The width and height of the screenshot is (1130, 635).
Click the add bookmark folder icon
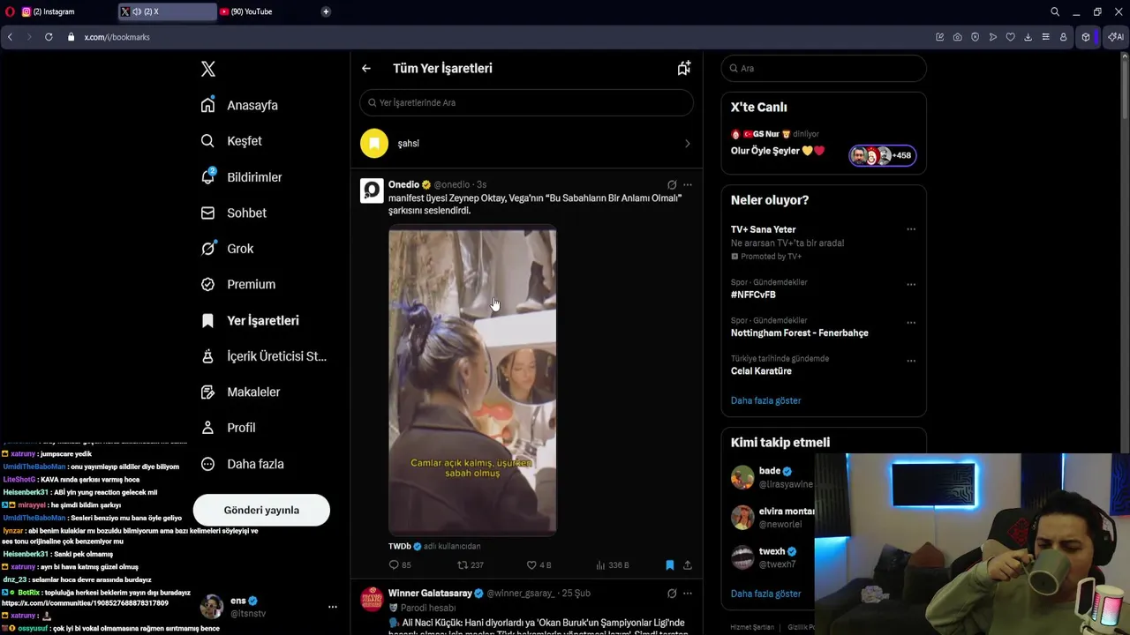[x=683, y=68]
